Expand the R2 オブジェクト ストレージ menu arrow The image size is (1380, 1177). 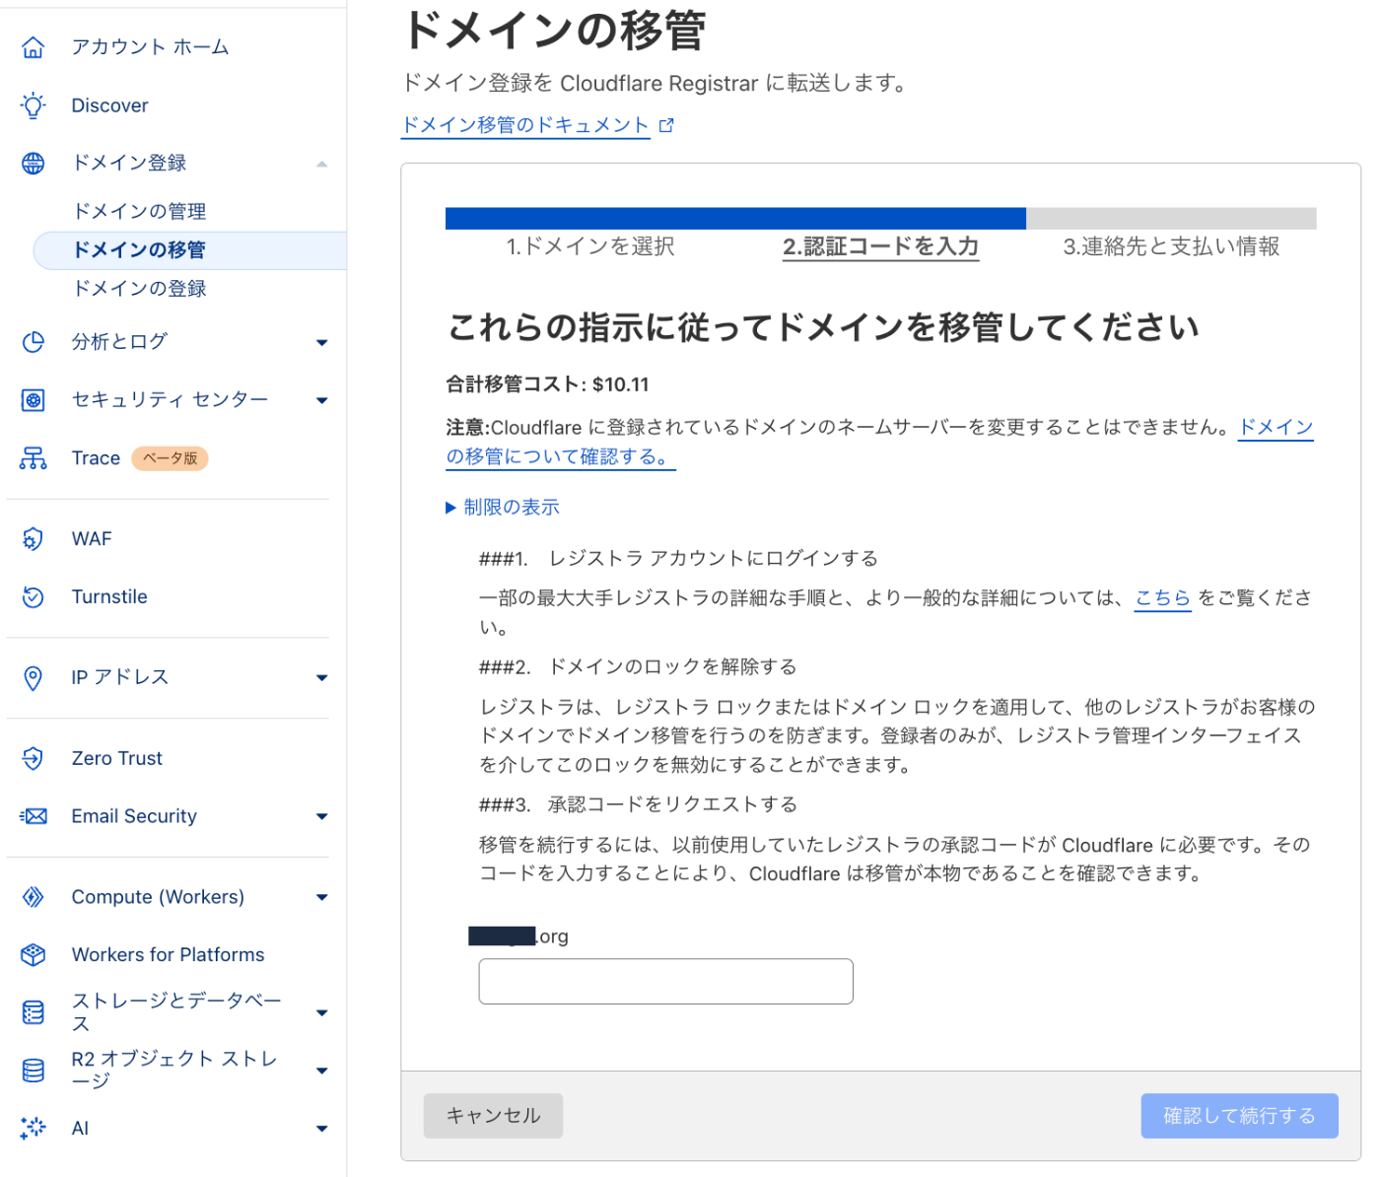[321, 1072]
